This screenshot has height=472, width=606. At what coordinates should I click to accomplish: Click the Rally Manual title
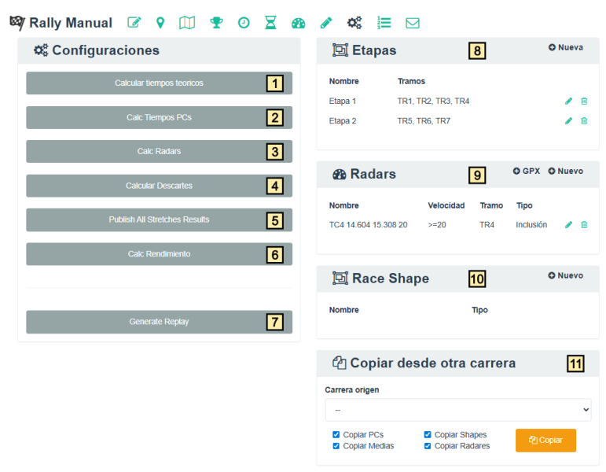[x=71, y=23]
